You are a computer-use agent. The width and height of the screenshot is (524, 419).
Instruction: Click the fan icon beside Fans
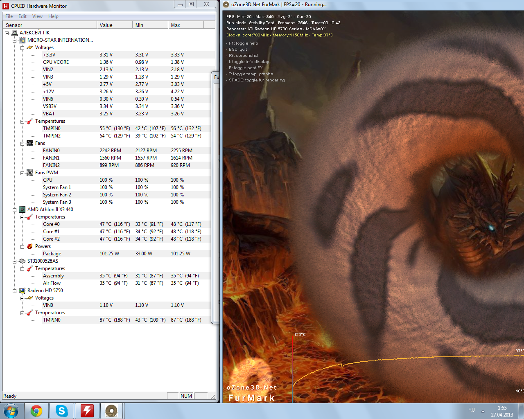[x=30, y=143]
